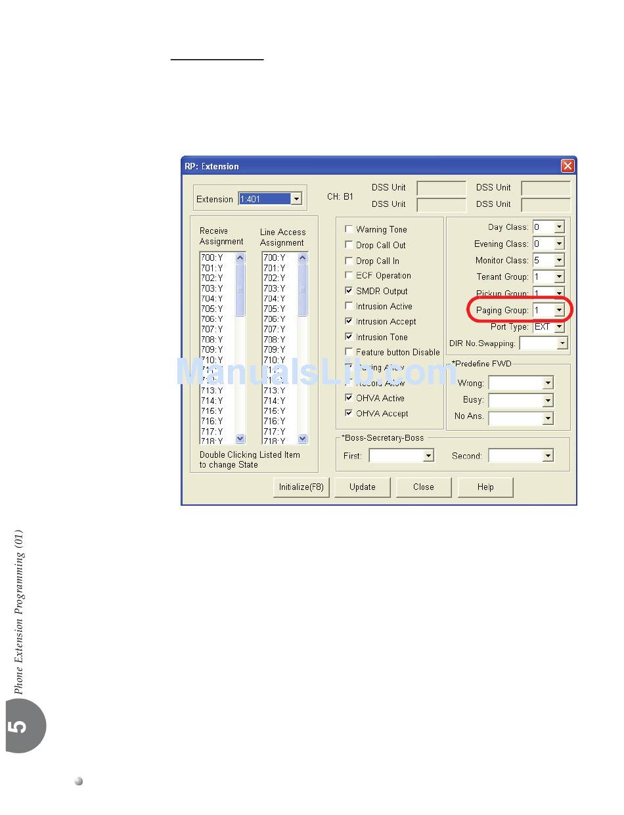Screen dimensions: 624x815
Task: Select 710:Y in Line Access Assignment list
Action: pyautogui.click(x=275, y=360)
